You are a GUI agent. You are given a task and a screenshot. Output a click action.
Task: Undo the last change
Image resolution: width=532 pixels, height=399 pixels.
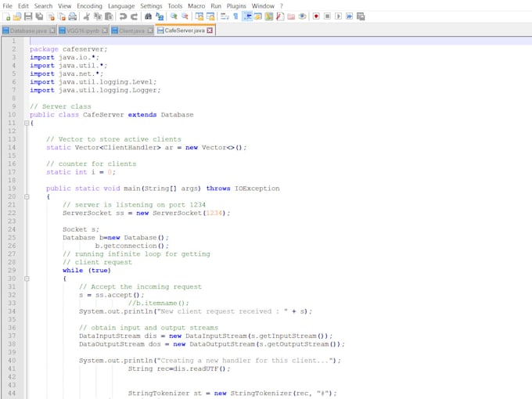123,16
